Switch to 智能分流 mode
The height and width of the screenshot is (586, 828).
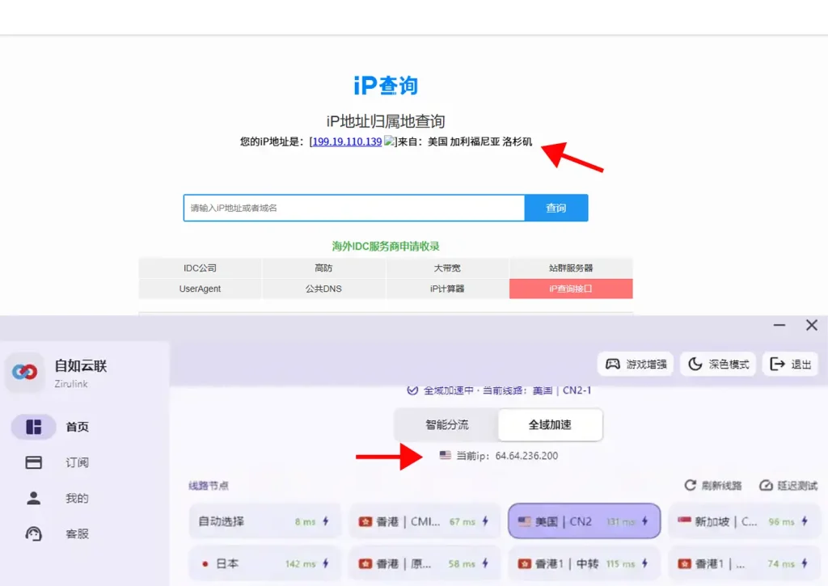click(x=446, y=425)
